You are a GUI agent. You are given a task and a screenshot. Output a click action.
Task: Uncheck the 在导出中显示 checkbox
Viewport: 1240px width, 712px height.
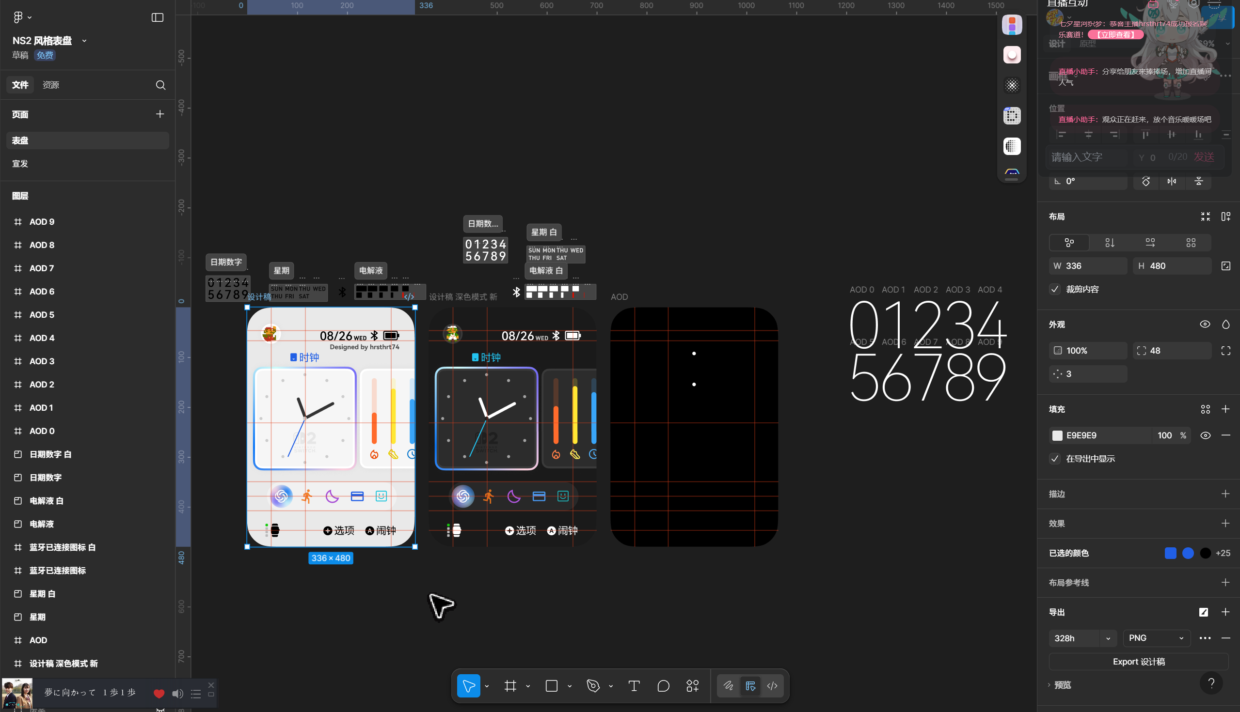tap(1055, 459)
